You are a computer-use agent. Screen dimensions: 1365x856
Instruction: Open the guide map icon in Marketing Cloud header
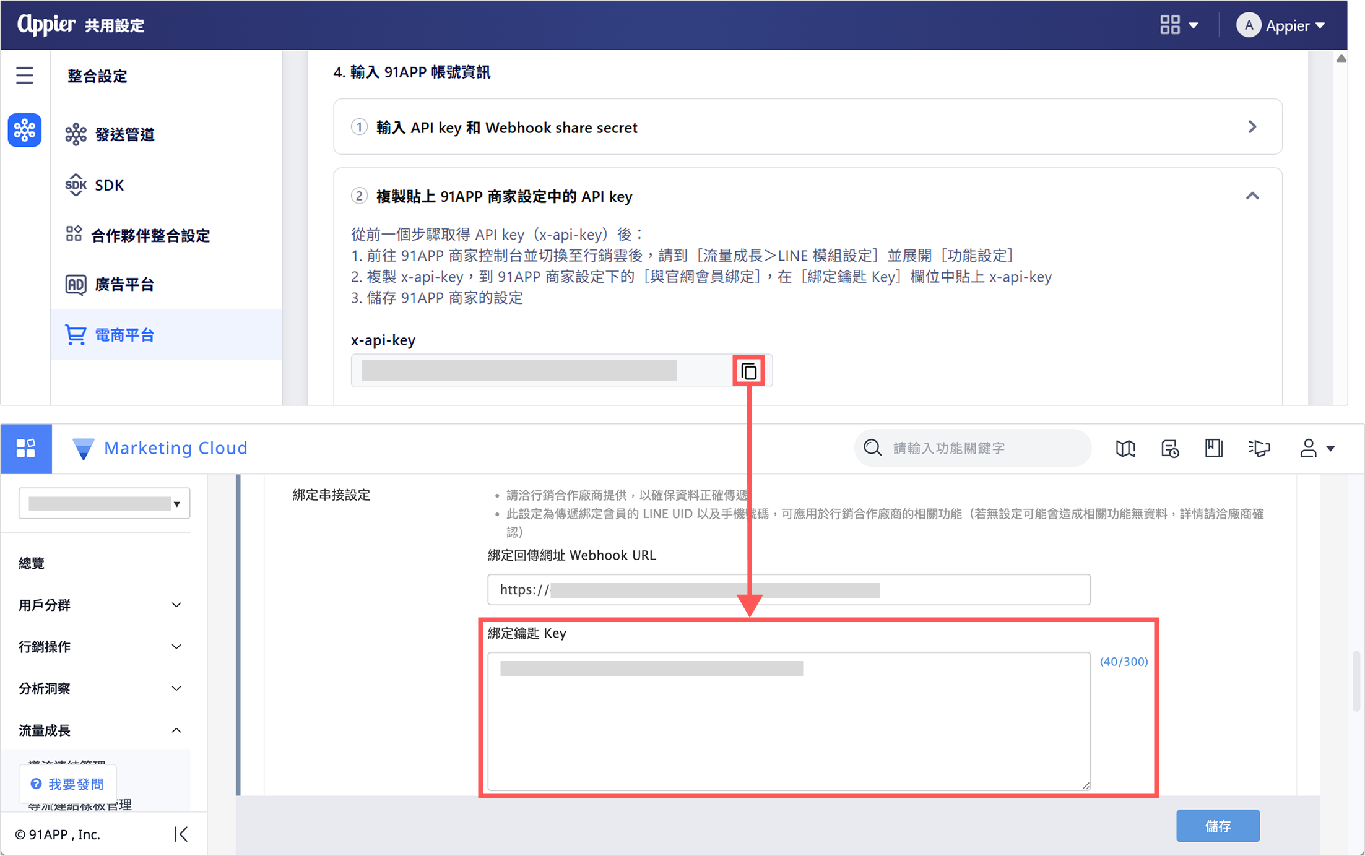1125,448
